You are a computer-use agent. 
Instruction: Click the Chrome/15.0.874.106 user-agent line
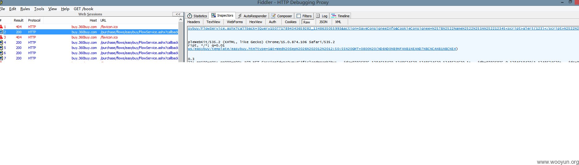tap(261, 42)
